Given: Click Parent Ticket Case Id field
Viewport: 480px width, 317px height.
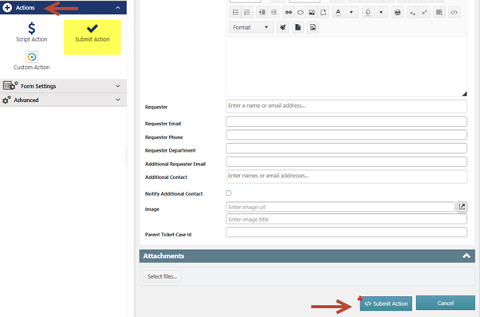Looking at the screenshot, I should pyautogui.click(x=346, y=232).
